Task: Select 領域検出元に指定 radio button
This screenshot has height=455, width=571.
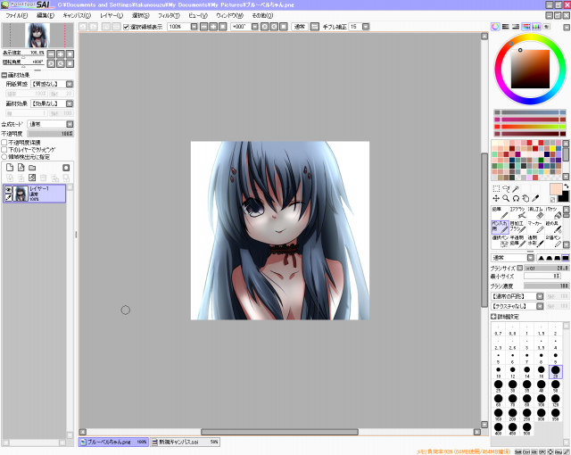Action: 4,157
